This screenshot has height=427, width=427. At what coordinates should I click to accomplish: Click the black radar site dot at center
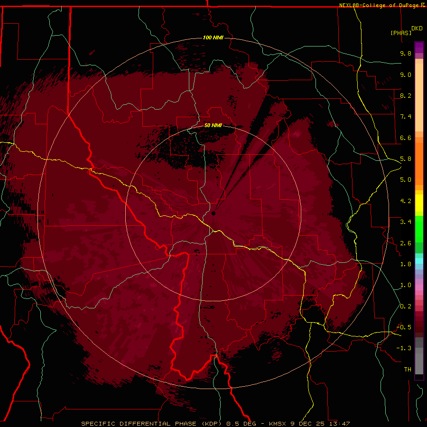point(213,213)
